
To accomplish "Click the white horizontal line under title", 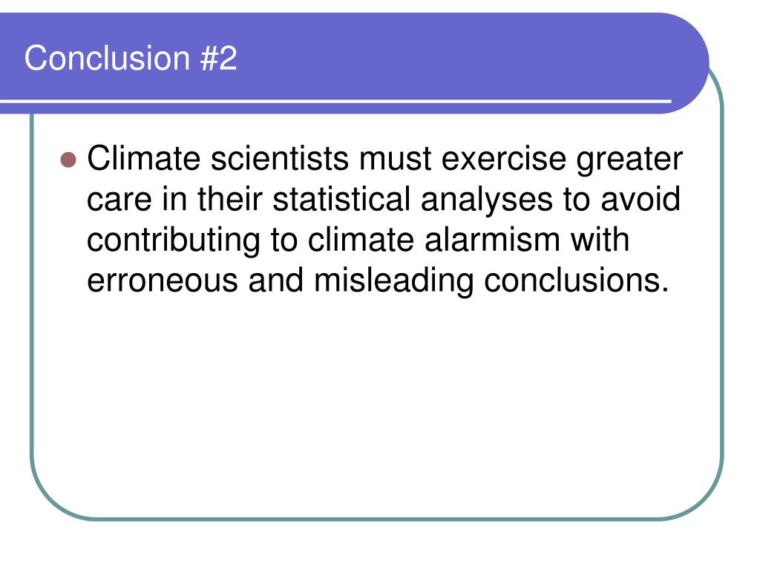I will [335, 101].
